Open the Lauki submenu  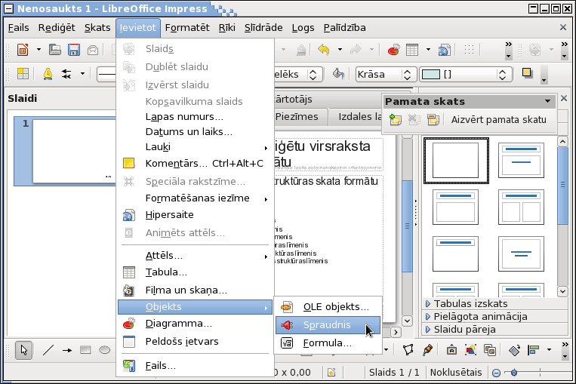[195, 147]
